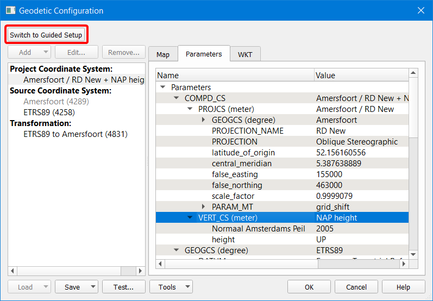Collapse the COMPD_CS tree node
This screenshot has width=433, height=301.
point(176,98)
